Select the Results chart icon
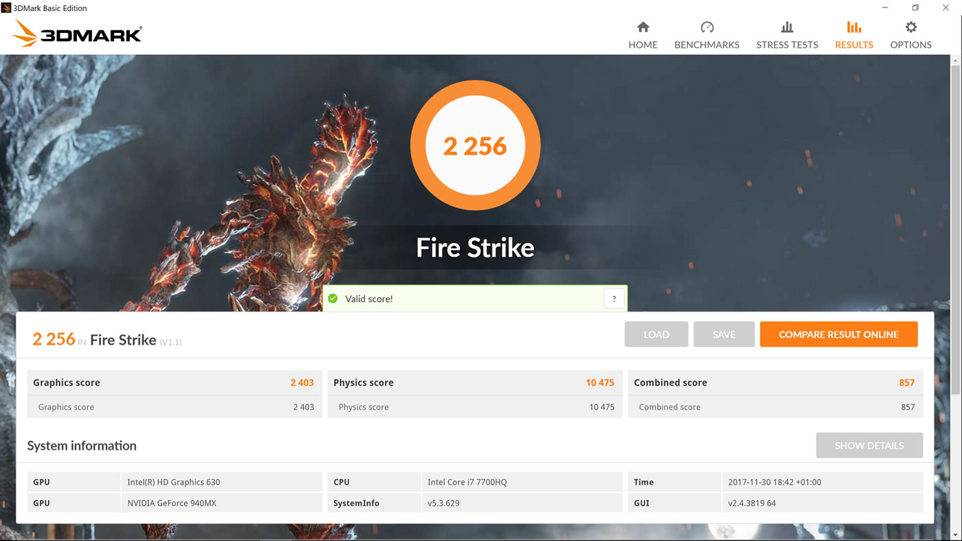Image resolution: width=962 pixels, height=541 pixels. coord(854,27)
